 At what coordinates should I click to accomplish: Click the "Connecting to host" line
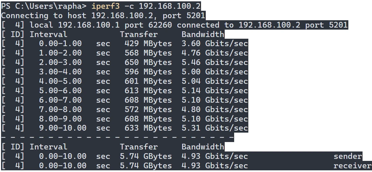(103, 15)
